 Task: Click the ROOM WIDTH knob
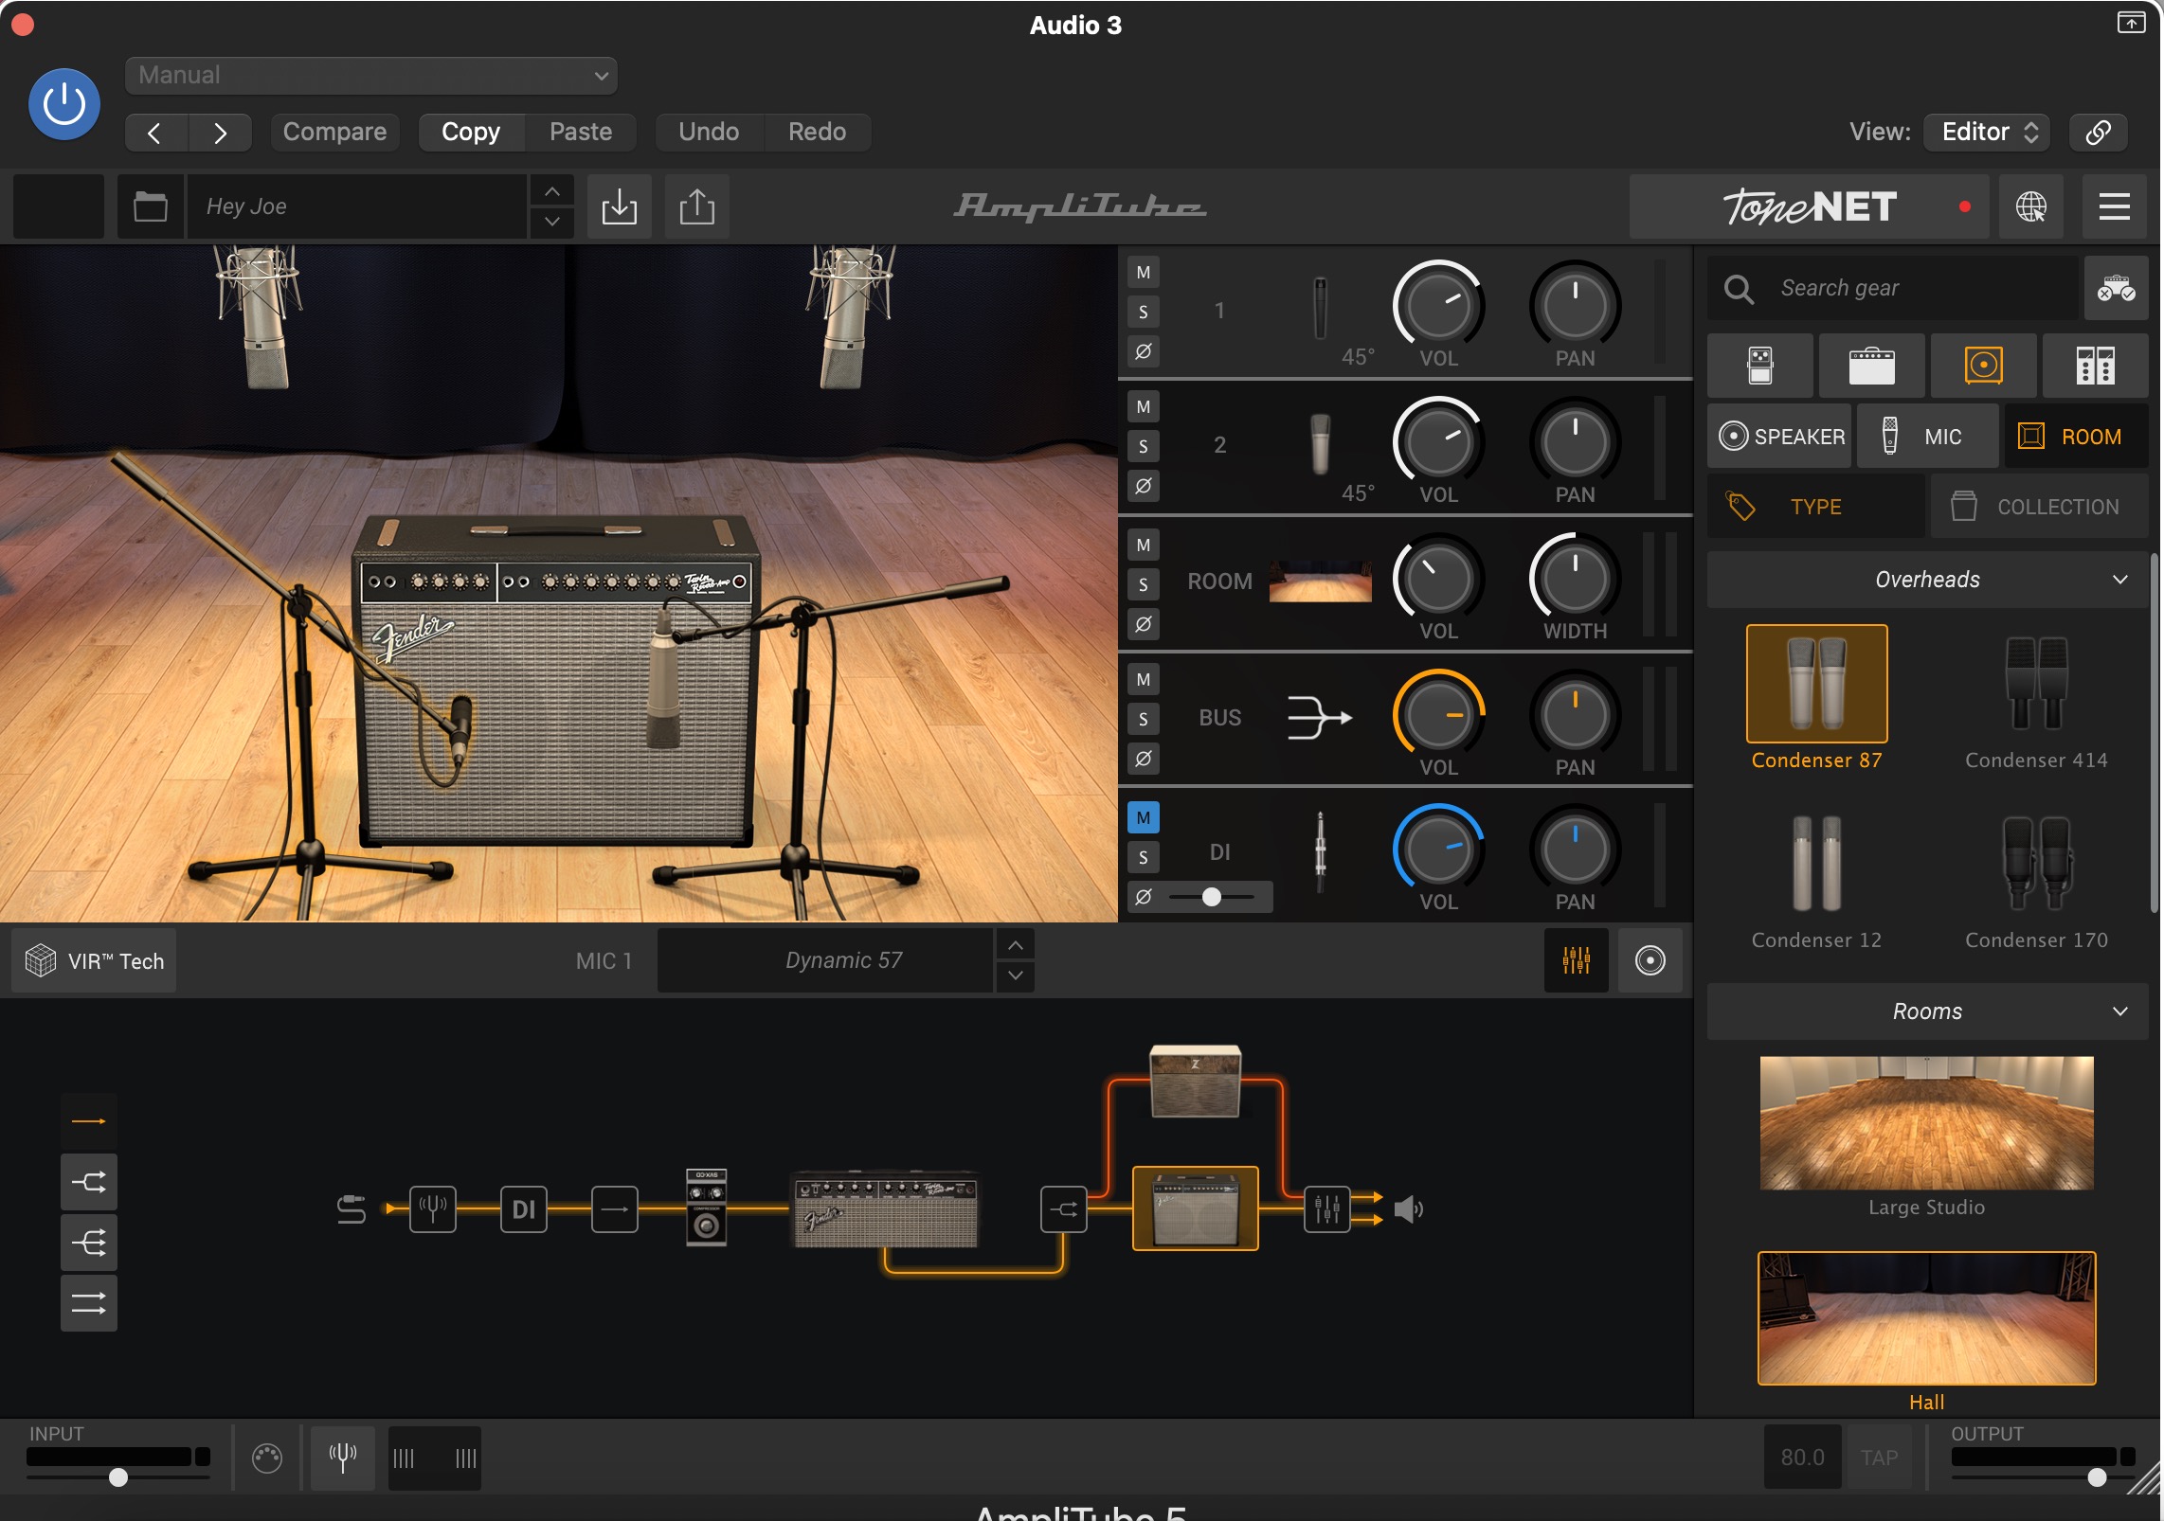(x=1575, y=578)
